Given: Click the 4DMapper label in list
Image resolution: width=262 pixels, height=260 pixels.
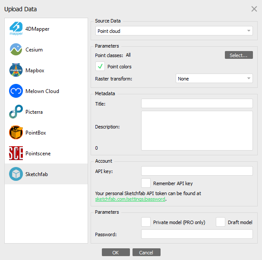Looking at the screenshot, I should [37, 29].
